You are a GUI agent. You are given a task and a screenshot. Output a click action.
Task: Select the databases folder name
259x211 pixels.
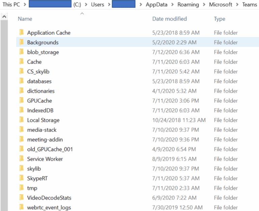click(39, 81)
